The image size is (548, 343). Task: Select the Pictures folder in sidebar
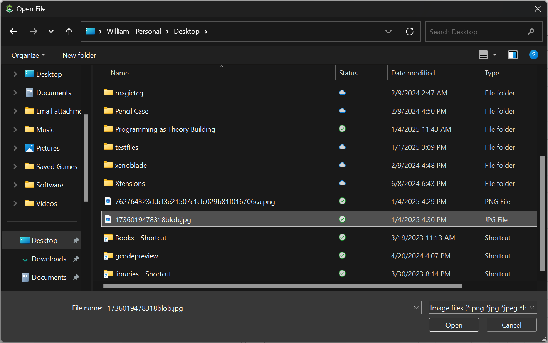pos(48,148)
